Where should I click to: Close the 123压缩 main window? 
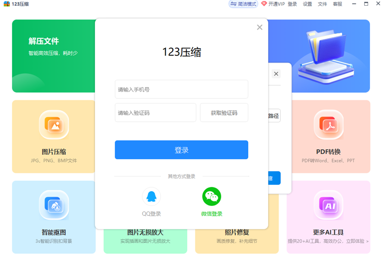coord(378,4)
